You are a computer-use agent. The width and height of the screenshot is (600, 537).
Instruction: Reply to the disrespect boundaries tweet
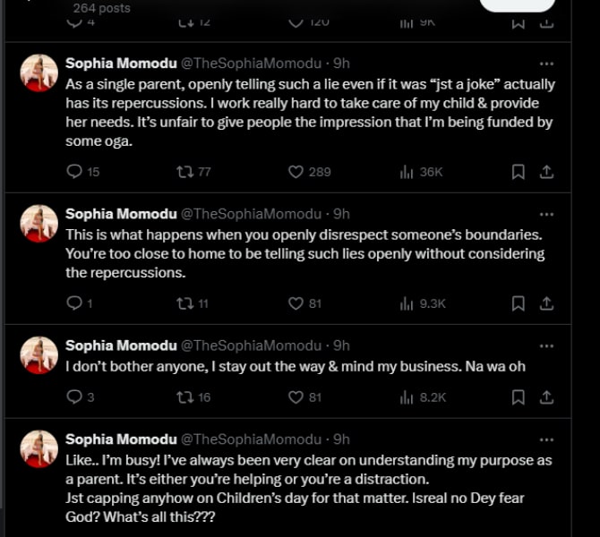[x=74, y=303]
